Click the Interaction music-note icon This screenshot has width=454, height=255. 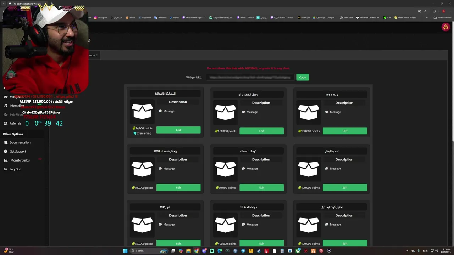(x=5, y=106)
